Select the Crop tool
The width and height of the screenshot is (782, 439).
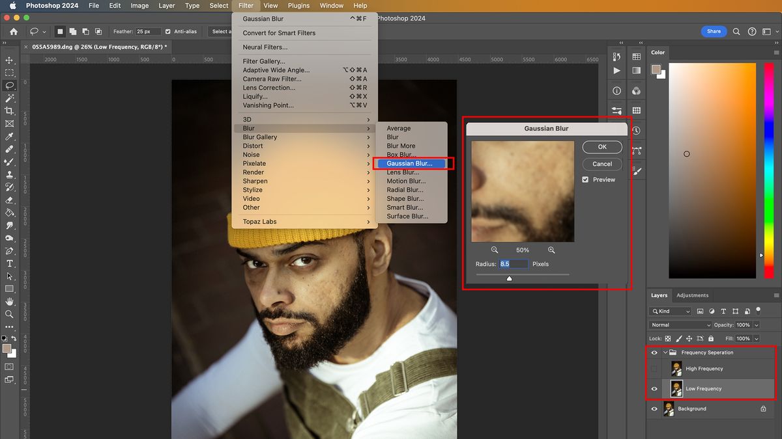[9, 111]
